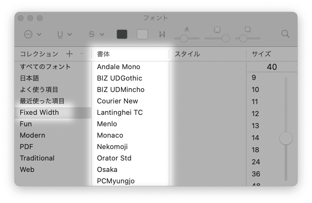Select the 日本語 collection

click(53, 78)
